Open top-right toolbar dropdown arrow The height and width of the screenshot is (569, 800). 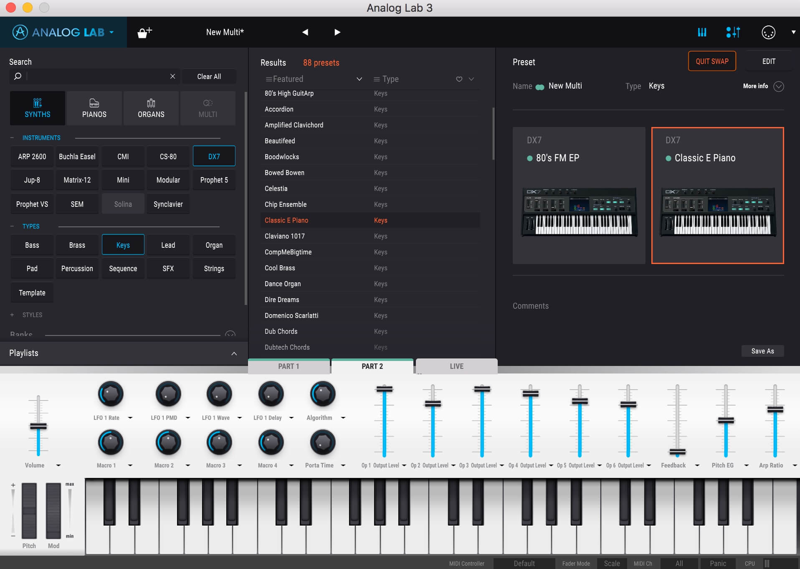pos(793,32)
